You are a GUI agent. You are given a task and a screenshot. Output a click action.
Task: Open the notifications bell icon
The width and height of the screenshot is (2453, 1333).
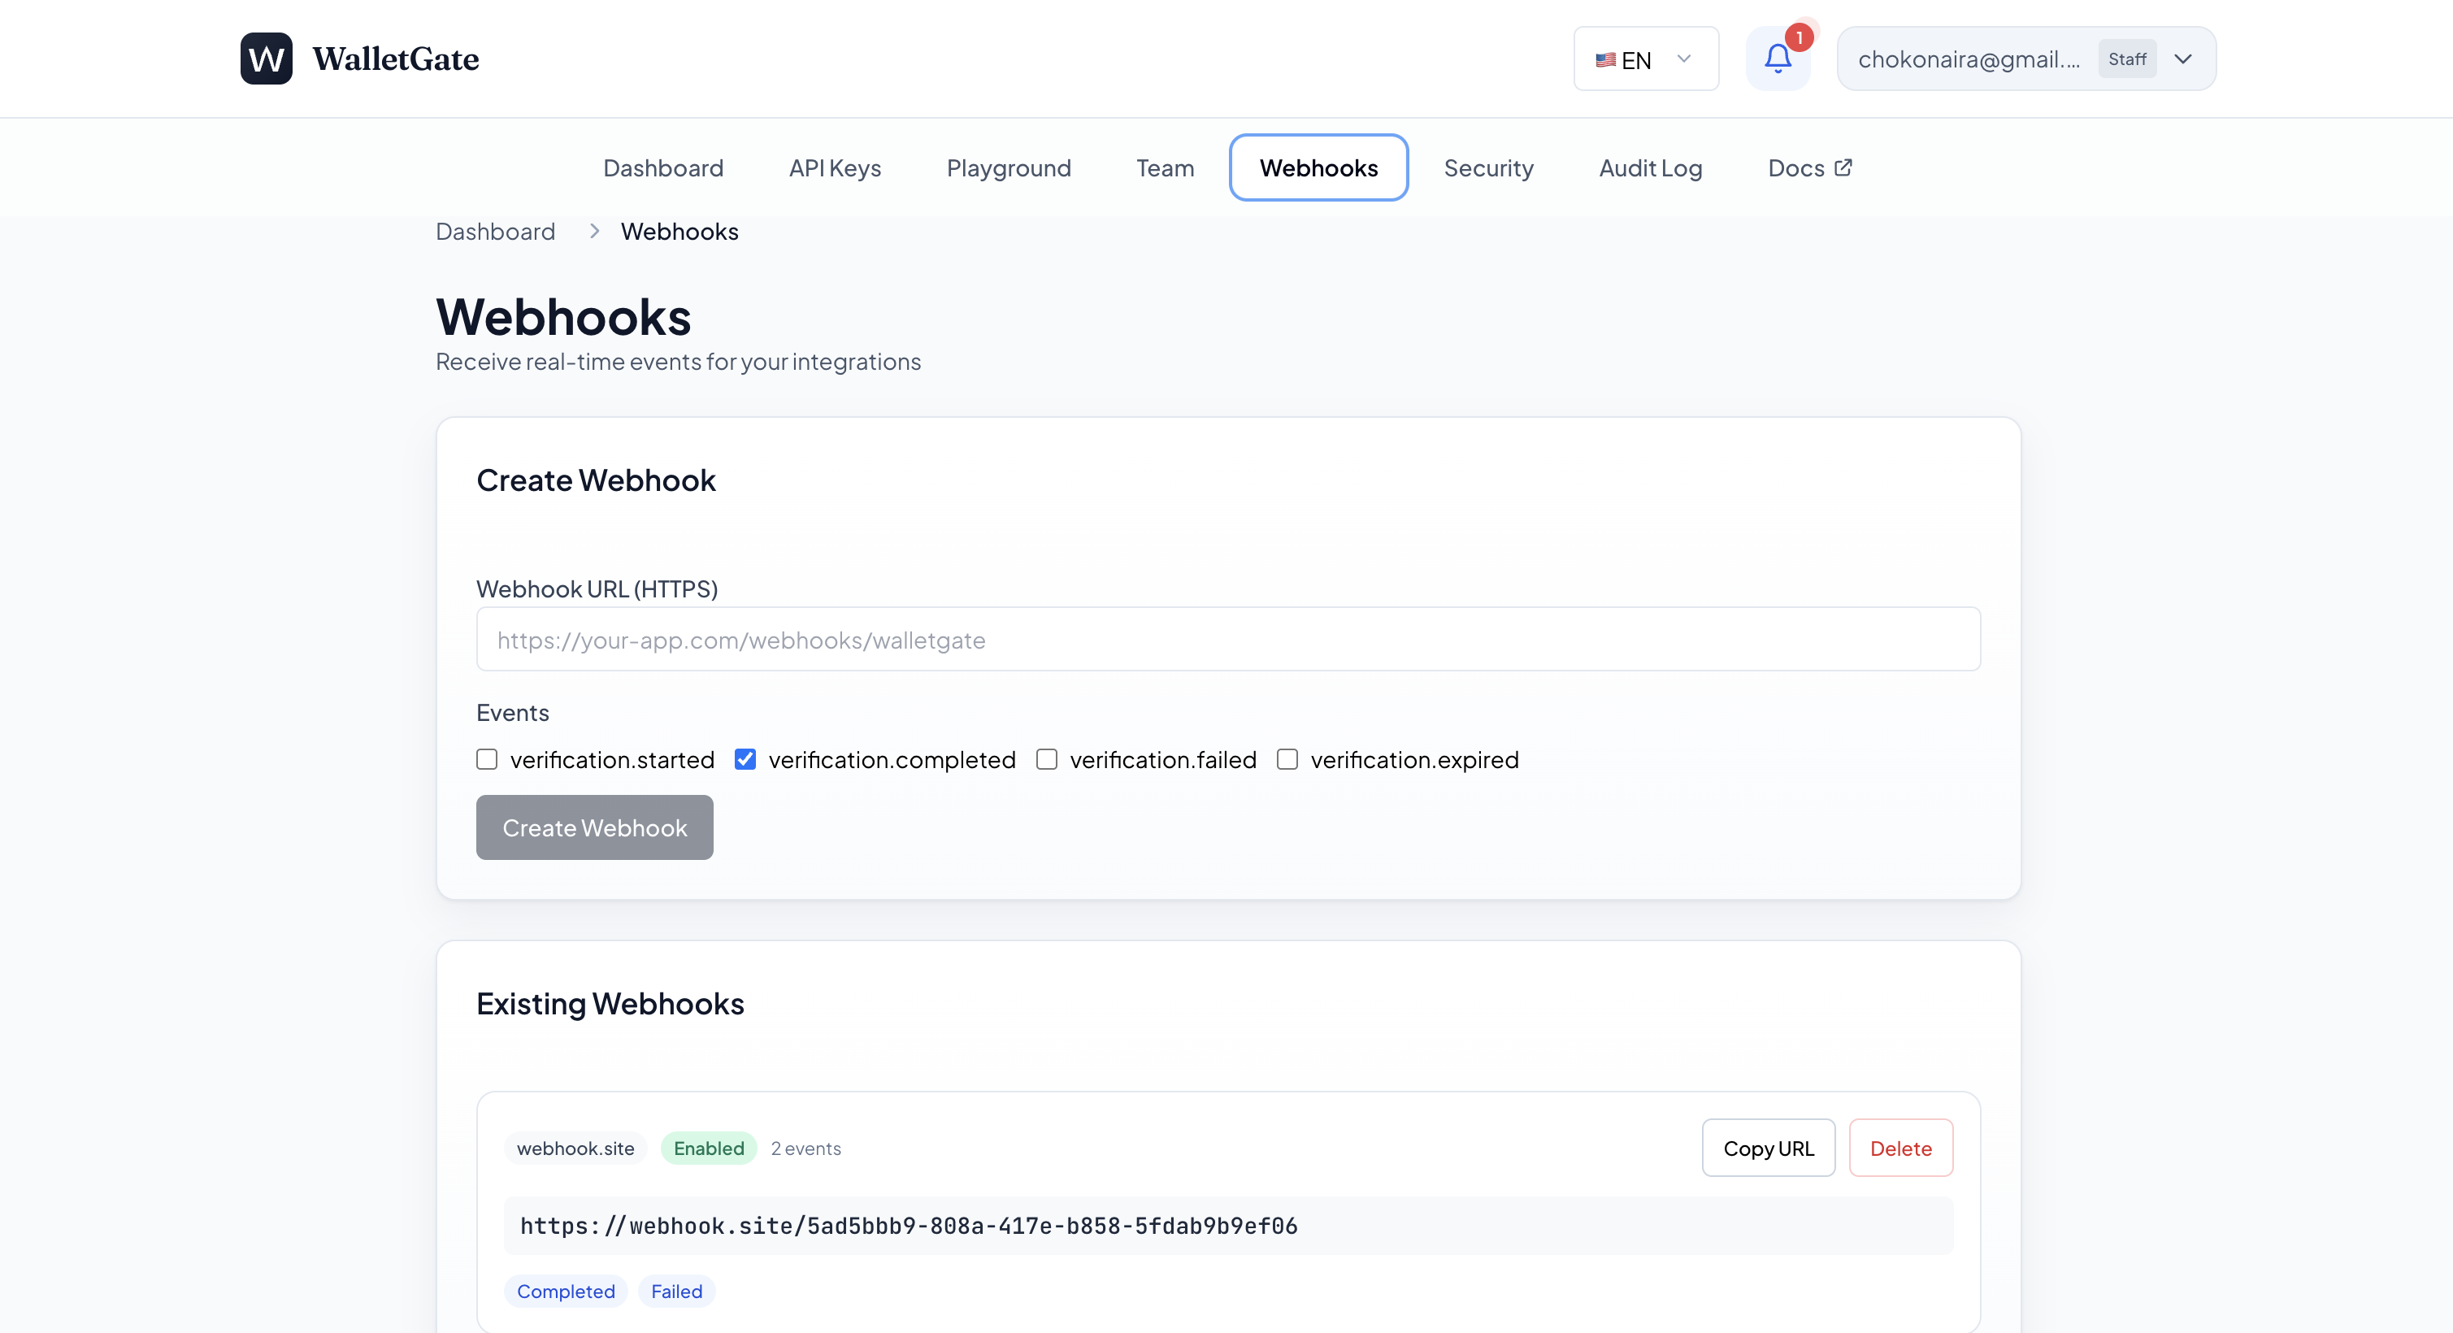[x=1777, y=59]
